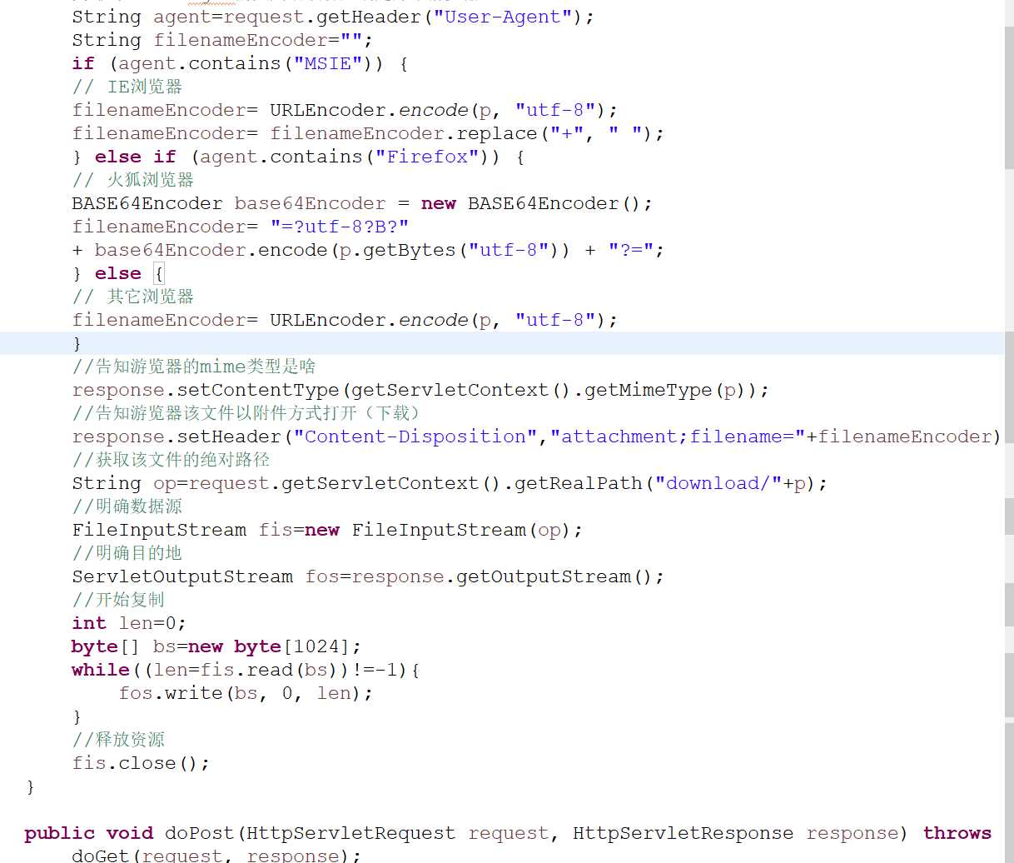Click the filenameEncoder= "=?utf-8?B?" line

coord(241,227)
